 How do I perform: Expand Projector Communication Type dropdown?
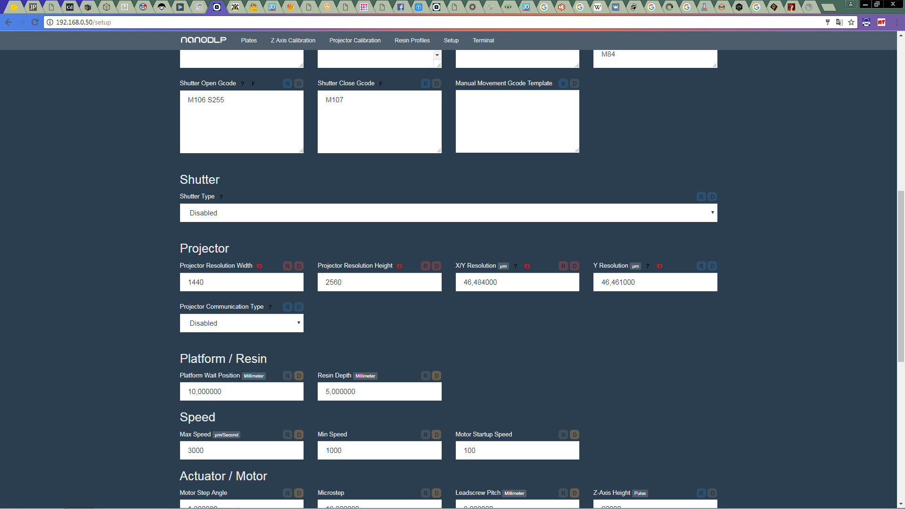(241, 323)
